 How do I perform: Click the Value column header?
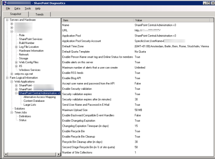[x=172, y=20]
